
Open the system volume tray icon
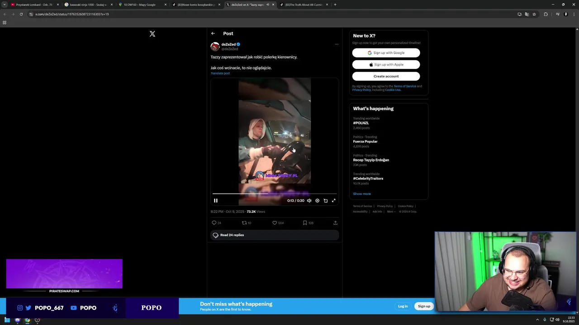(557, 320)
